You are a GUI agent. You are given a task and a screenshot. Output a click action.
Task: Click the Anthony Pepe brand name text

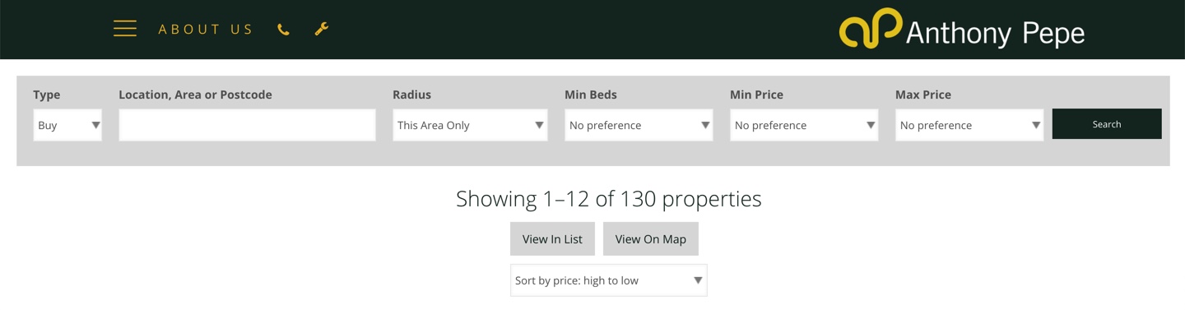coord(995,33)
